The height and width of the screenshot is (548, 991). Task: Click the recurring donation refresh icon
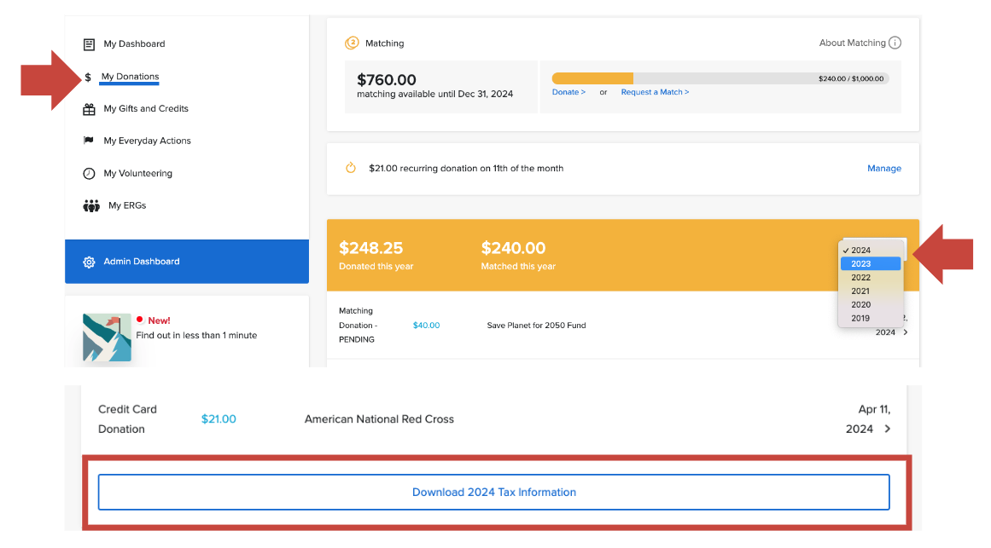(350, 168)
